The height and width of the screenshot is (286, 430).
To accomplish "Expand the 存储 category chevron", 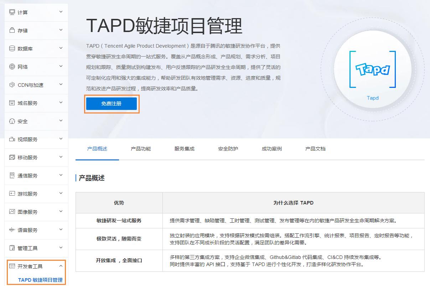I will pos(61,30).
